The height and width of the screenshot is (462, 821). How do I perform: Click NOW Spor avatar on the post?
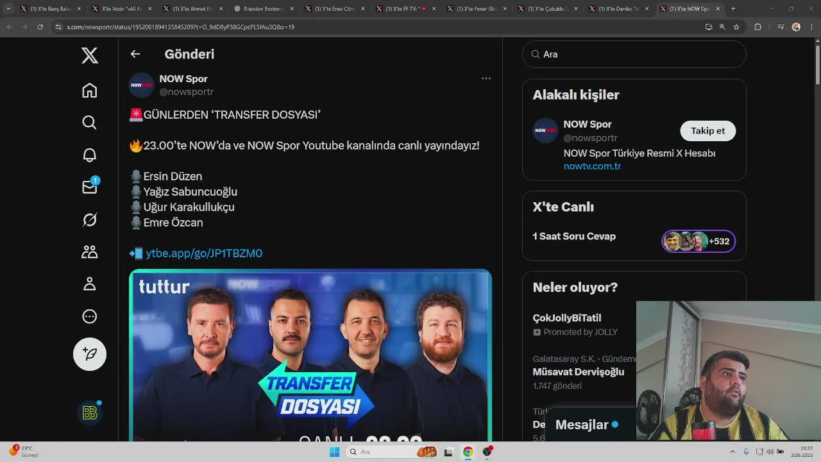pos(142,85)
